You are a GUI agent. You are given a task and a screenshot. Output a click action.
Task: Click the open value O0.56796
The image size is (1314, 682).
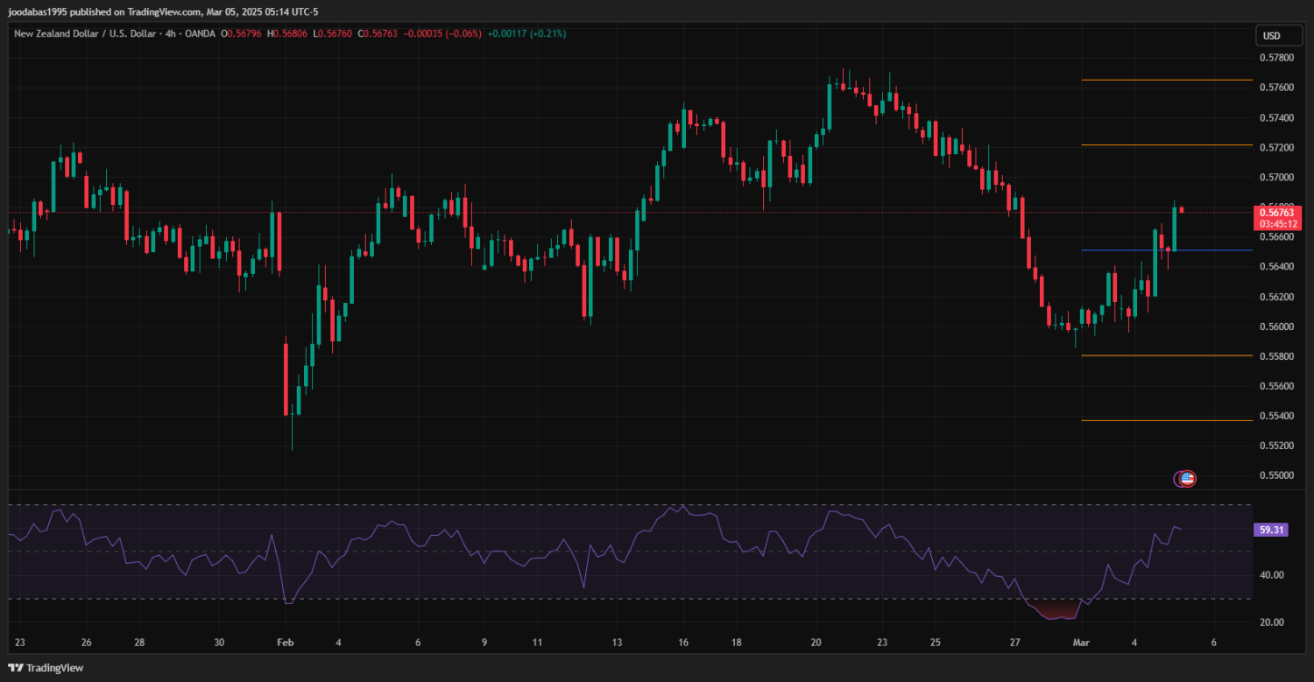click(239, 33)
